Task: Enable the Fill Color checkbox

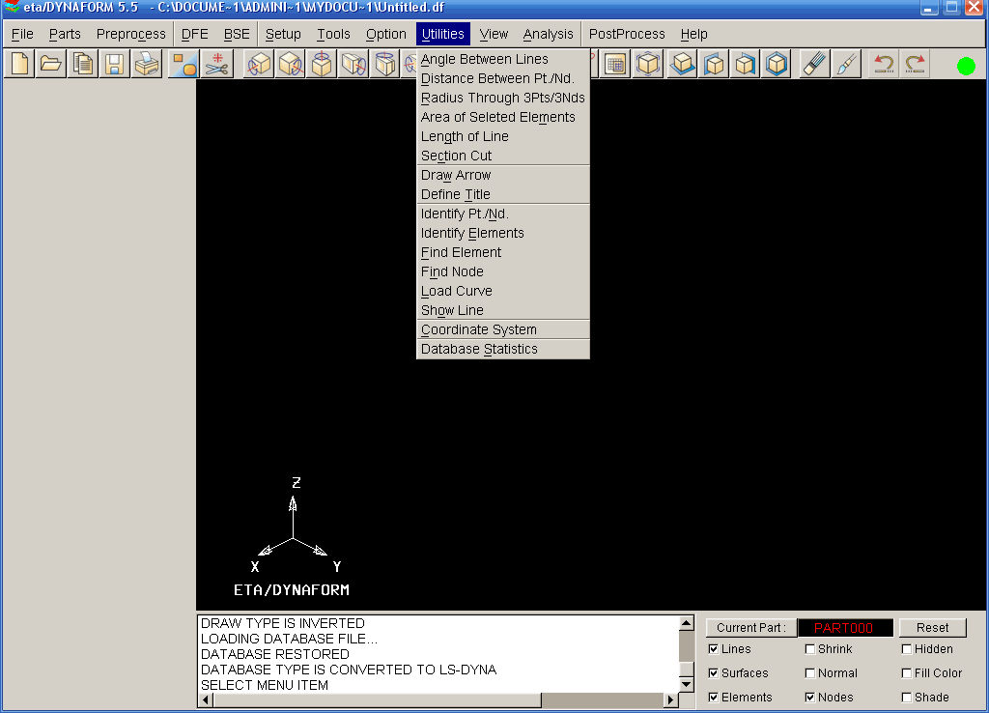Action: 906,673
